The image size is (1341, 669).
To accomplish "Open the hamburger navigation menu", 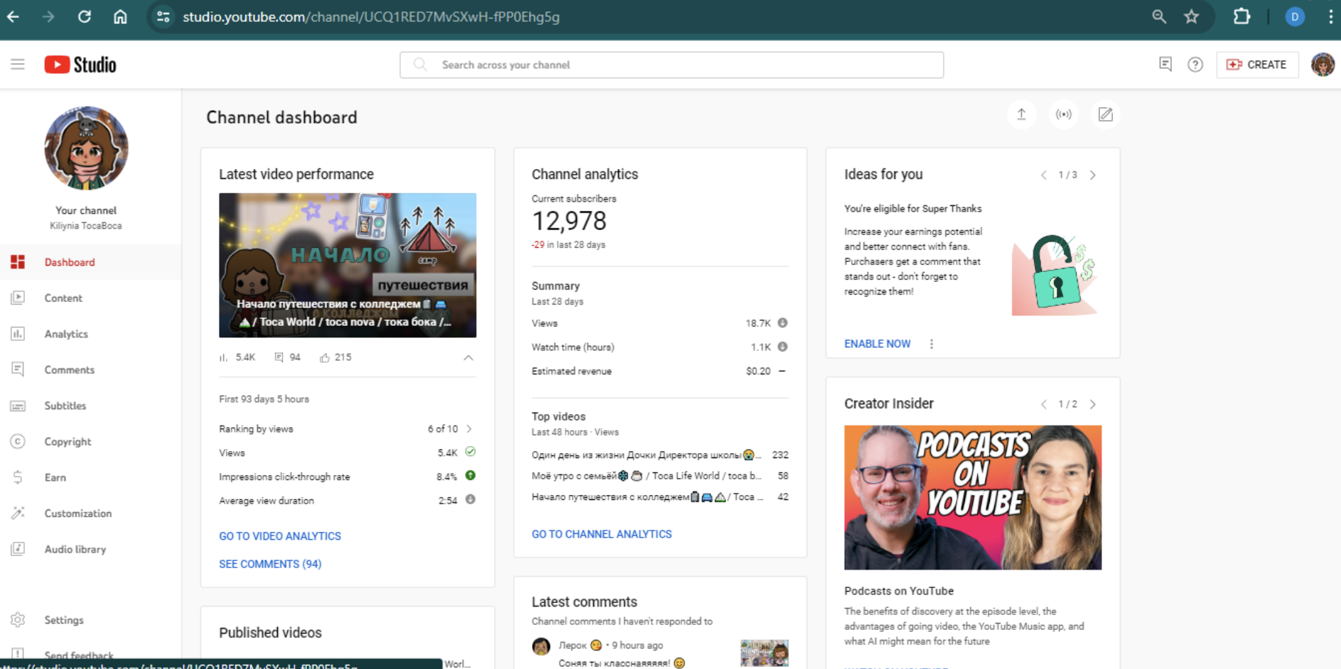I will pos(18,65).
